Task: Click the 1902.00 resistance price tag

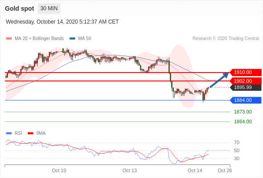Action: click(x=246, y=81)
